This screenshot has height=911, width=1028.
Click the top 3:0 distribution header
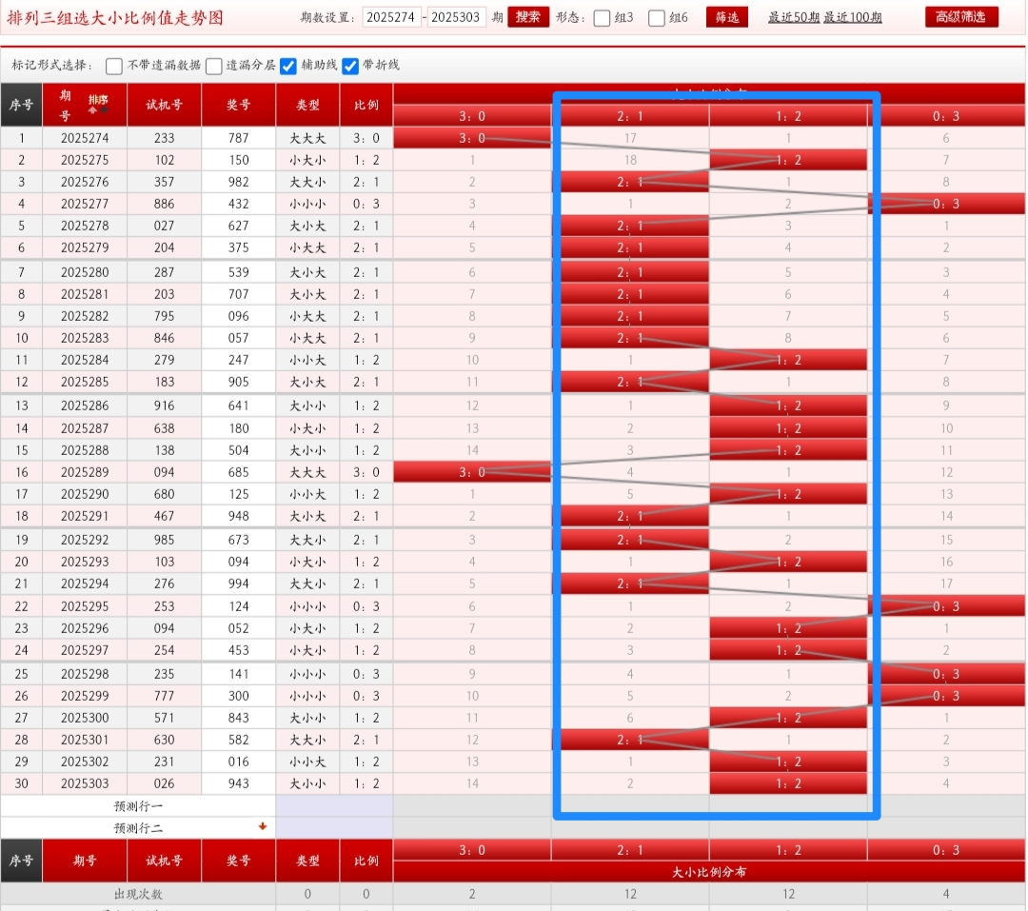pyautogui.click(x=472, y=116)
